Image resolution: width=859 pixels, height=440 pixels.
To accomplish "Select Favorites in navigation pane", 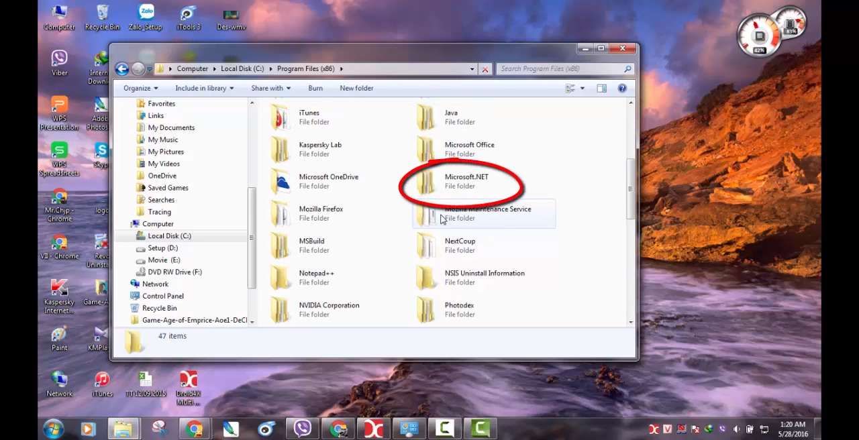I will [x=161, y=103].
